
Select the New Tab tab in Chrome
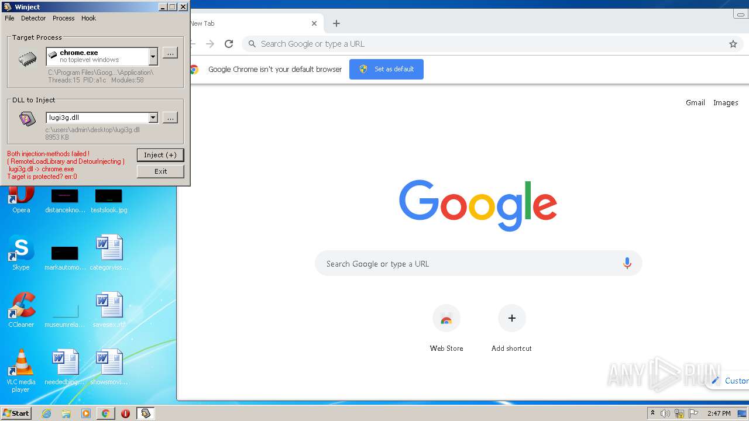coord(252,23)
